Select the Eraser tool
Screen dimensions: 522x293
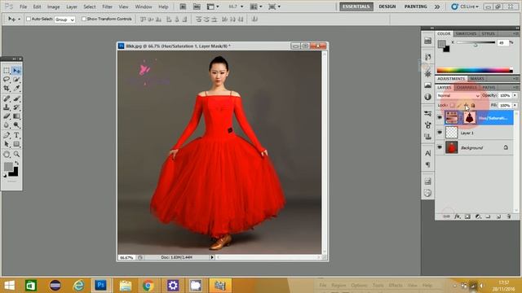7,116
